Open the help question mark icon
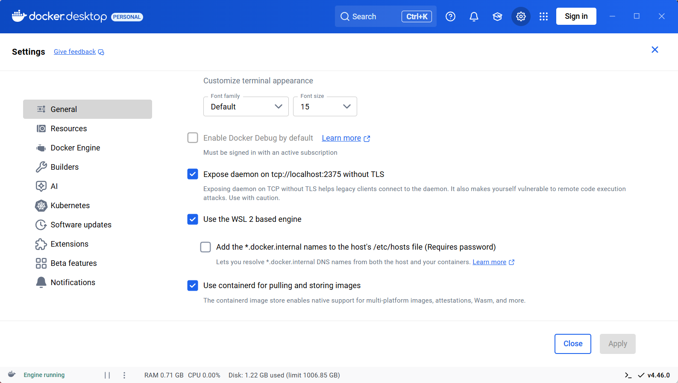 pos(450,17)
